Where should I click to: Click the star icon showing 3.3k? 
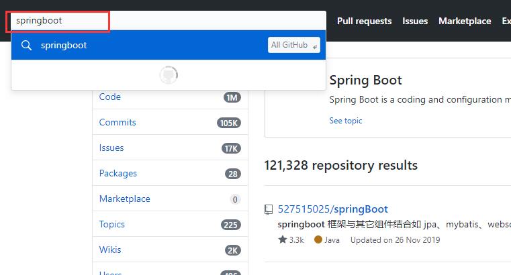point(283,239)
